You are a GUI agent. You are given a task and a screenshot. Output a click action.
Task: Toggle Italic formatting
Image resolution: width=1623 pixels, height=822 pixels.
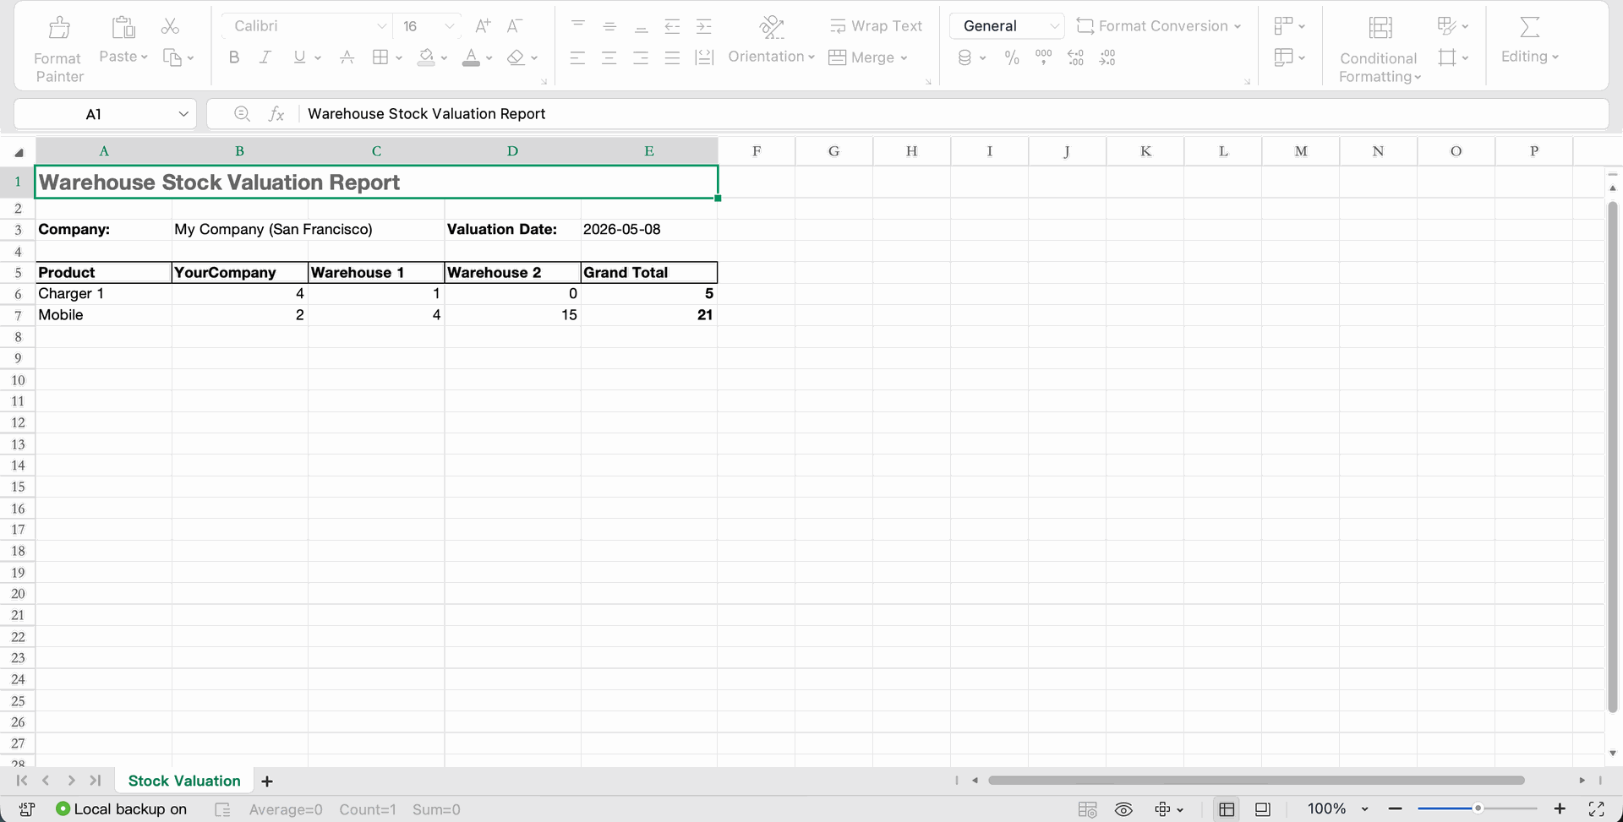[265, 57]
